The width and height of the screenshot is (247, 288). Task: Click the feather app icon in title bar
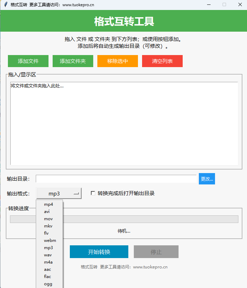click(6, 5)
